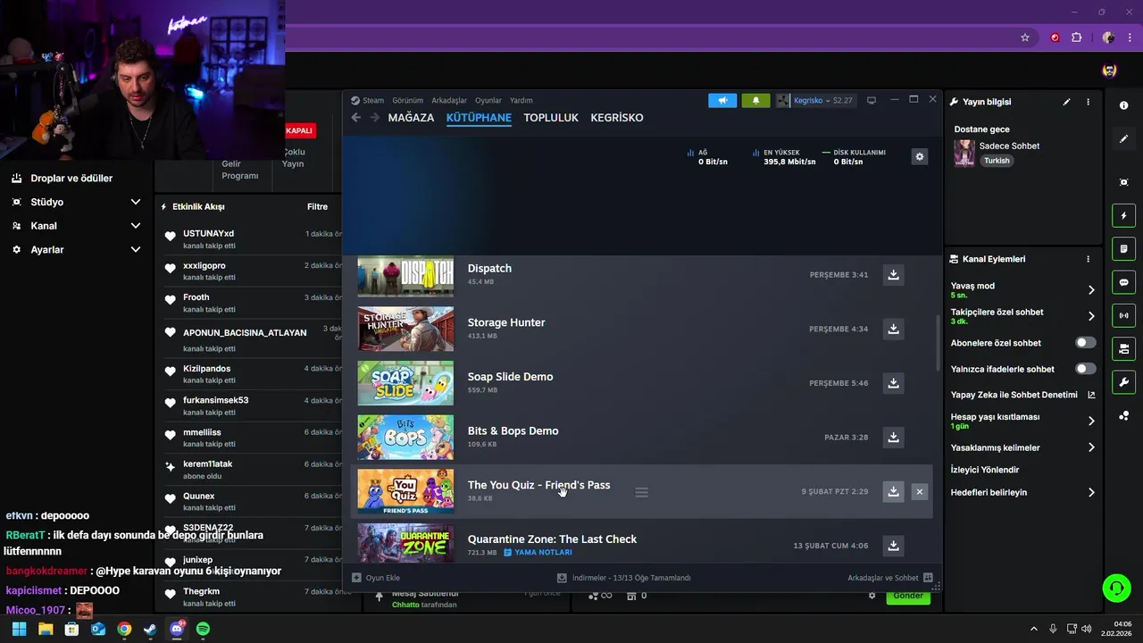Open YAMA NOTLARI for Quarantine Zone
The image size is (1143, 643).
click(538, 553)
